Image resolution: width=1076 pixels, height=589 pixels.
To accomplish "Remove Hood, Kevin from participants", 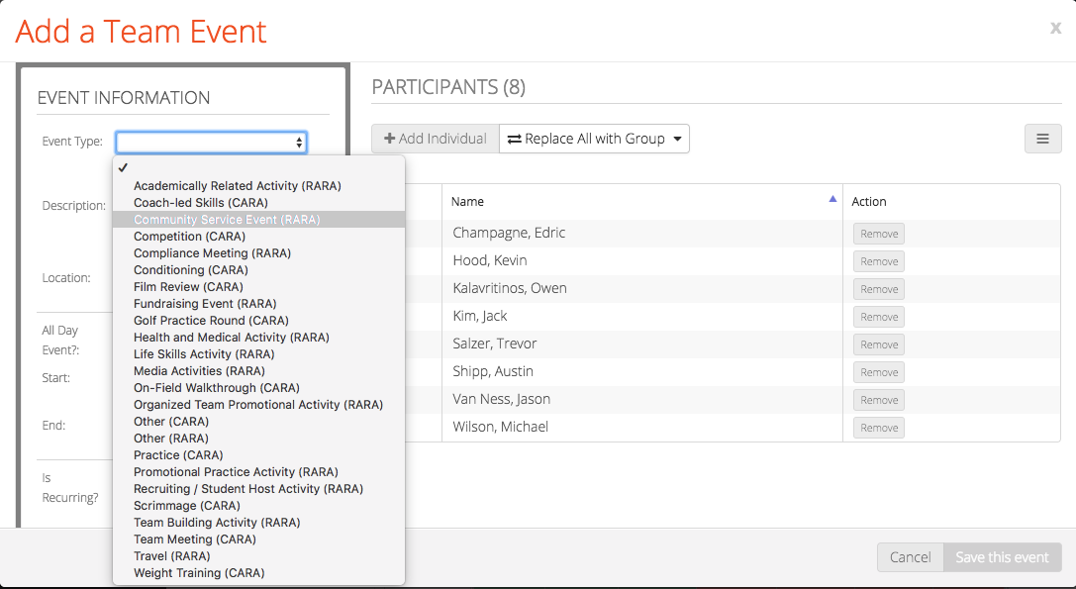I will [879, 261].
